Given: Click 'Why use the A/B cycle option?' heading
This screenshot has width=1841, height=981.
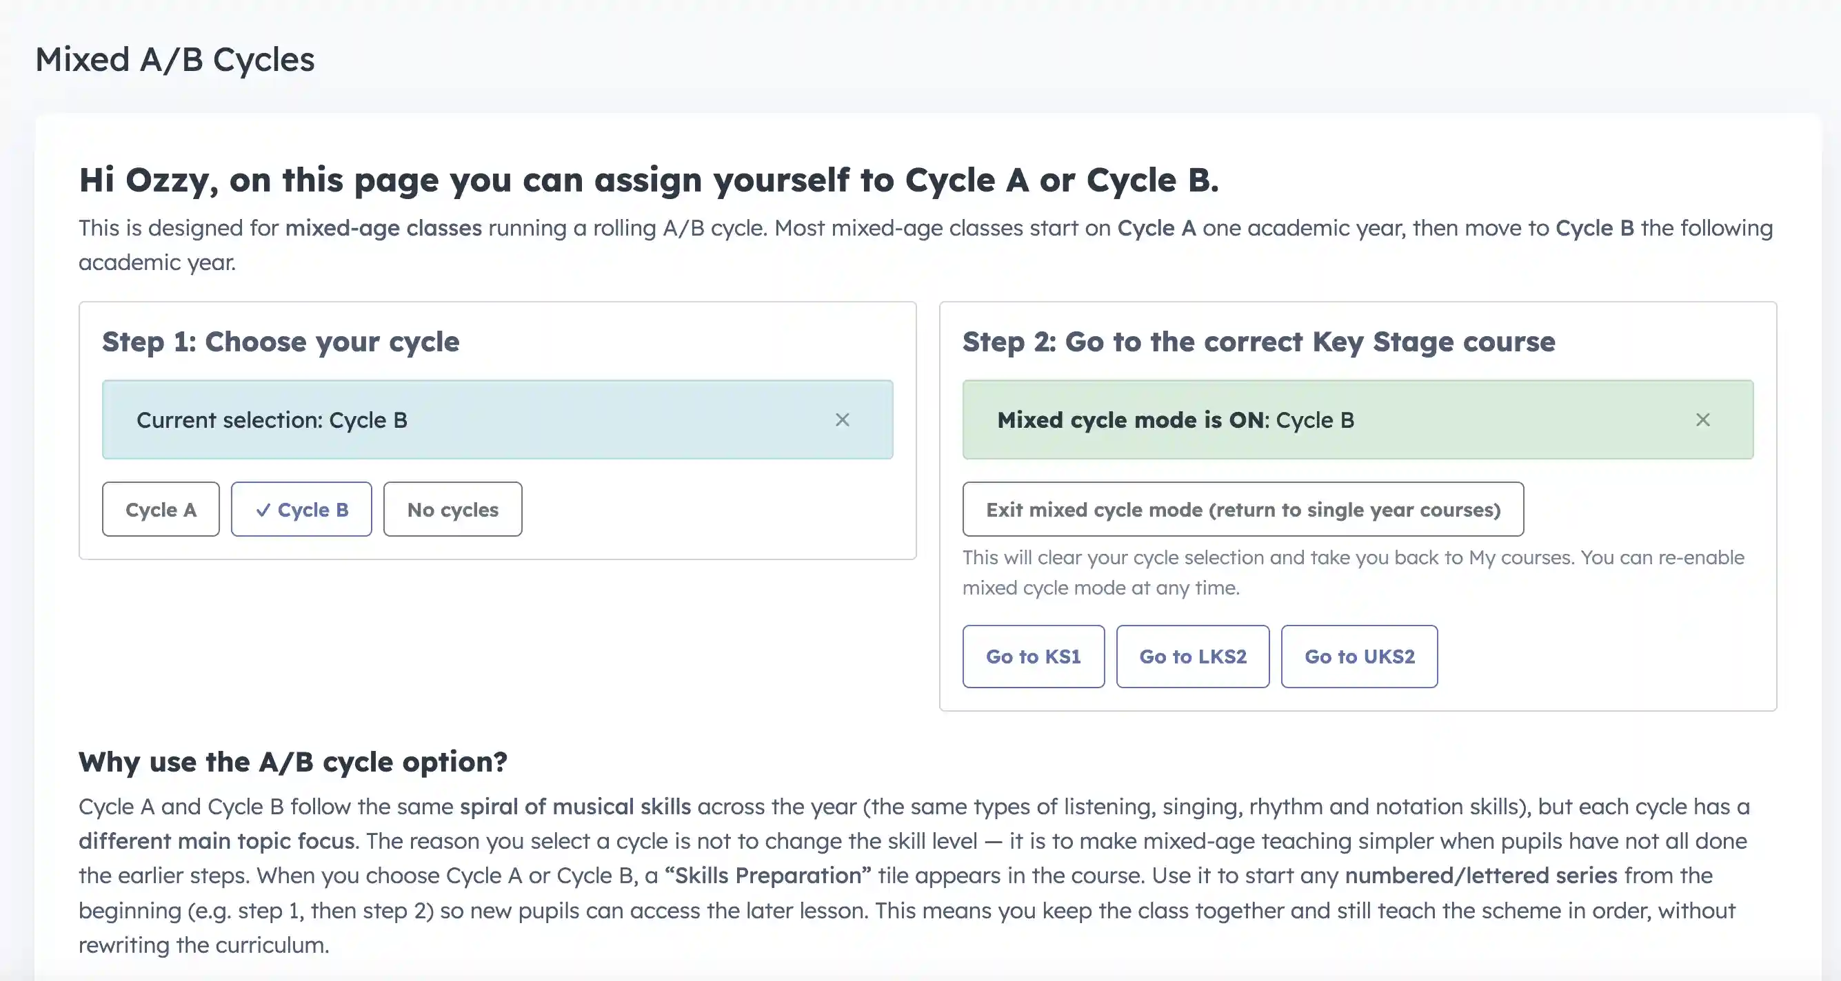Looking at the screenshot, I should (x=292, y=762).
